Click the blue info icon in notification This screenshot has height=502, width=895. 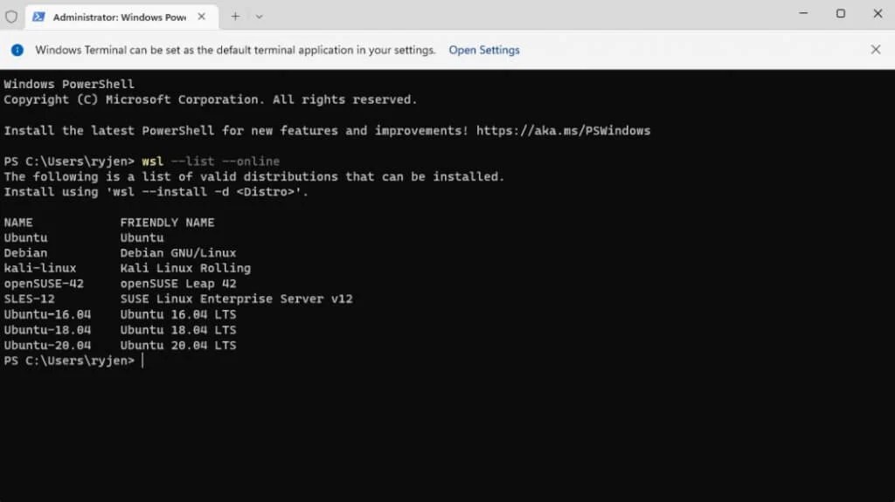click(17, 51)
